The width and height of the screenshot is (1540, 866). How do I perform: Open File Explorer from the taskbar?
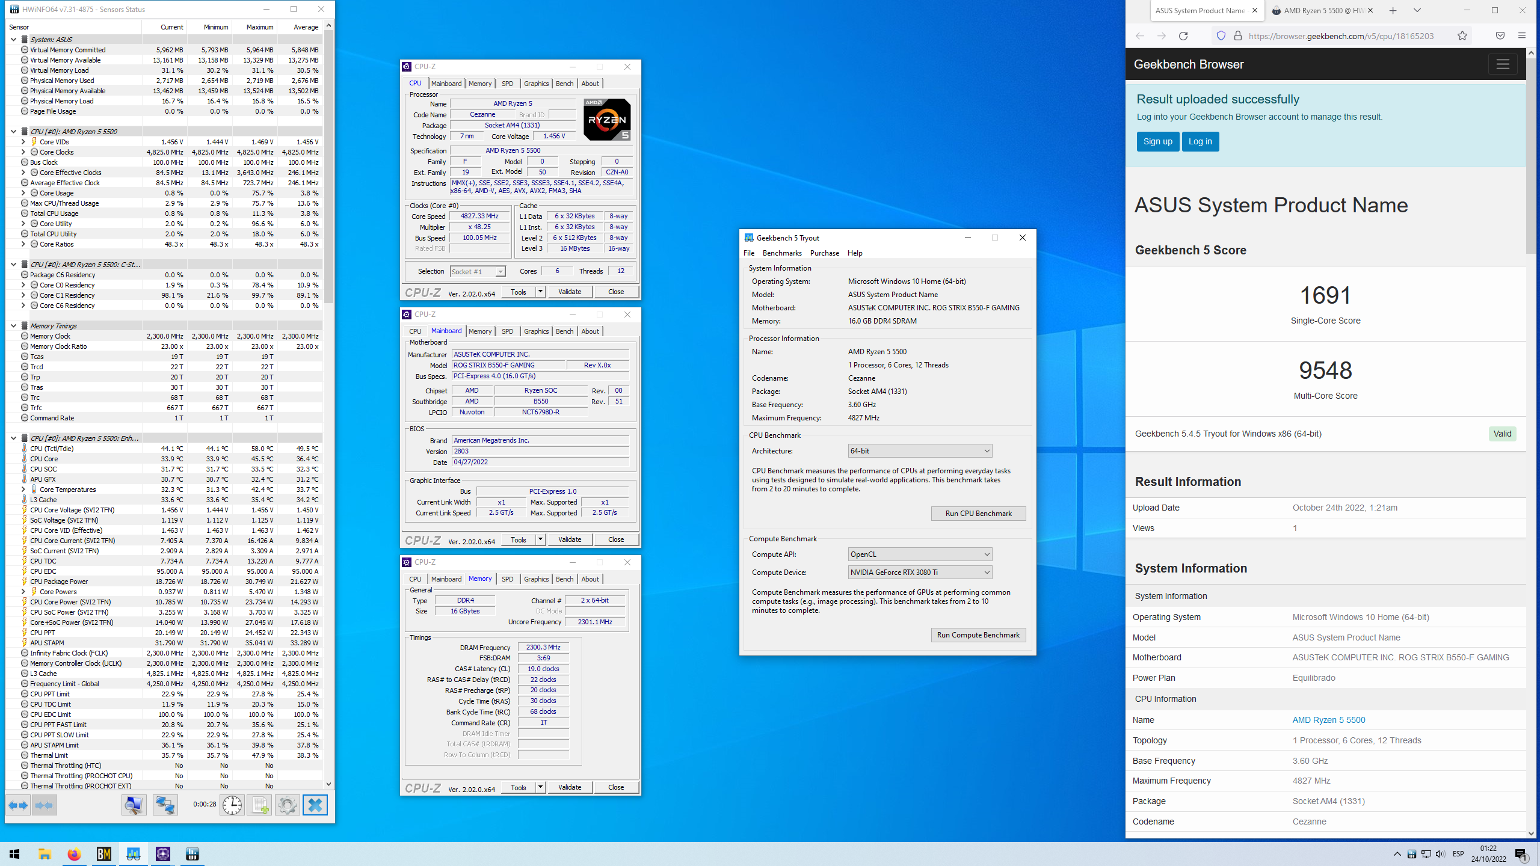[x=45, y=854]
